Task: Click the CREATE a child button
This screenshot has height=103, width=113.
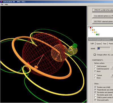Action: point(103,10)
